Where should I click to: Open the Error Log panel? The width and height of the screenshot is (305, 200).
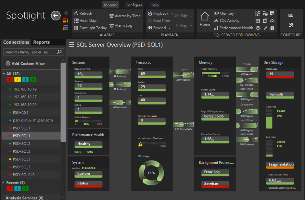pyautogui.click(x=215, y=172)
